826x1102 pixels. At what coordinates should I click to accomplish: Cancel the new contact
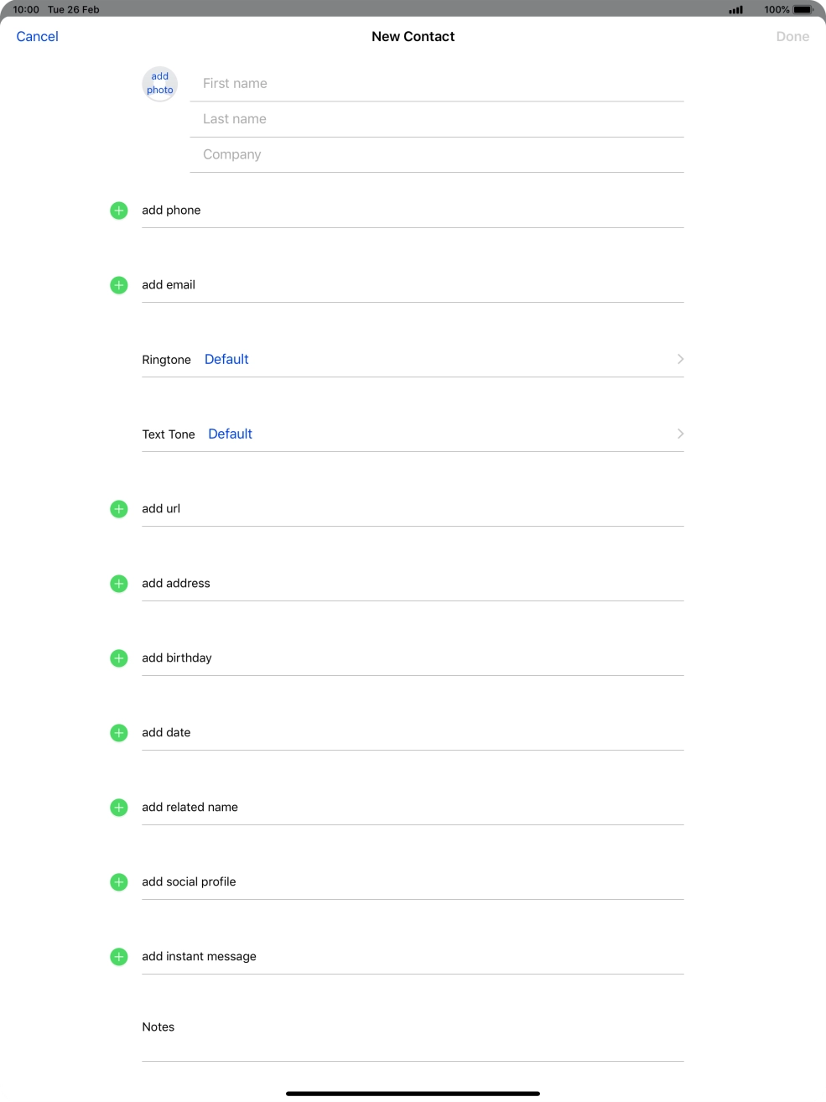tap(38, 37)
